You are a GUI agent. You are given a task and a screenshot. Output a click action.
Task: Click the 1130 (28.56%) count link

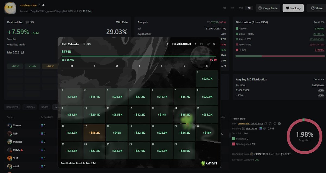point(317,39)
